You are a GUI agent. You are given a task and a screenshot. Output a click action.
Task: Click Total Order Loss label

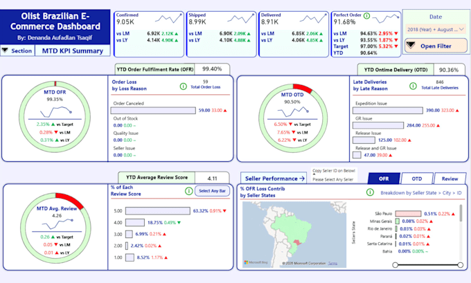[x=206, y=87]
